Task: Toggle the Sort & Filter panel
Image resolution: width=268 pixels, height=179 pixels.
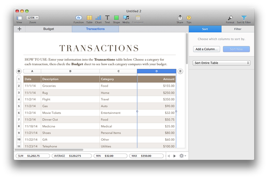Action: click(244, 17)
